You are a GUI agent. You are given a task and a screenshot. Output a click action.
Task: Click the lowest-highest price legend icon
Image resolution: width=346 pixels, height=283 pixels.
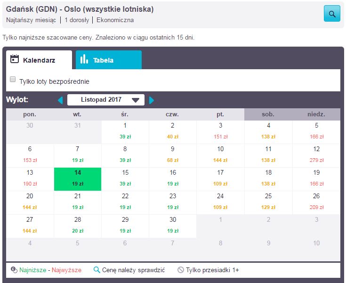point(14,270)
